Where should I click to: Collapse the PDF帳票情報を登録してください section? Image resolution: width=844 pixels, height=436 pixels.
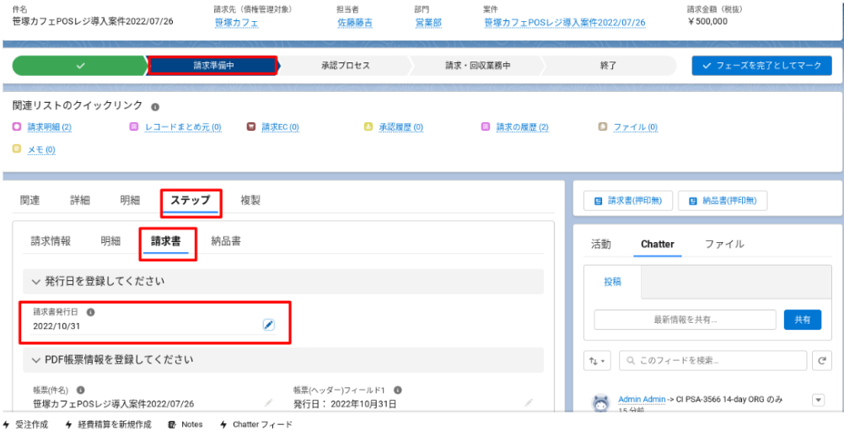pyautogui.click(x=36, y=360)
